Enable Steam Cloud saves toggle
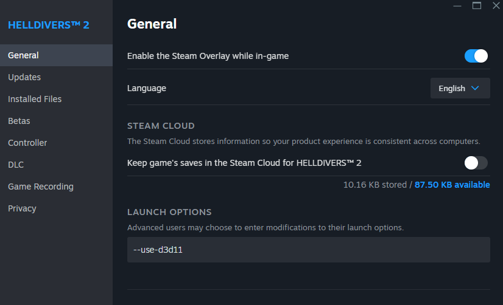Viewport: 503px width, 305px height. 476,163
